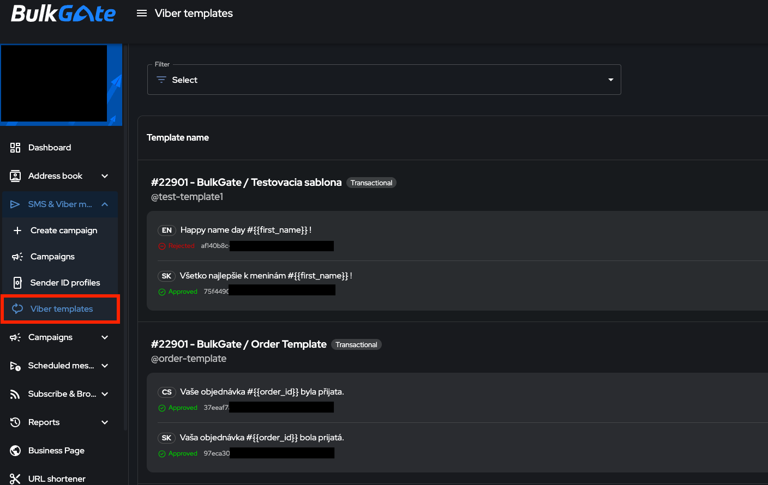The height and width of the screenshot is (485, 768).
Task: Click megaphone icon of collapsed Campaigns section
Action: [x=15, y=337]
